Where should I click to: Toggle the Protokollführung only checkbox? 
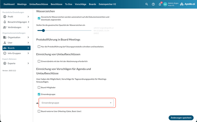tap(39, 46)
